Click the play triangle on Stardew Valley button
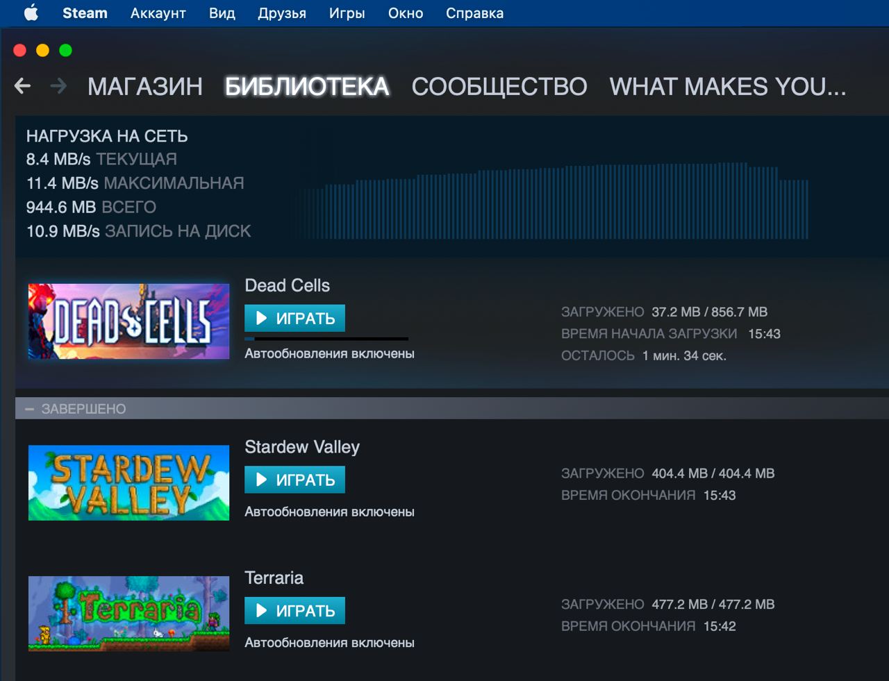This screenshot has height=681, width=889. [x=262, y=480]
